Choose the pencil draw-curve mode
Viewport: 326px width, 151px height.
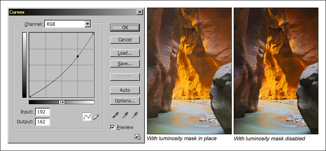96,117
